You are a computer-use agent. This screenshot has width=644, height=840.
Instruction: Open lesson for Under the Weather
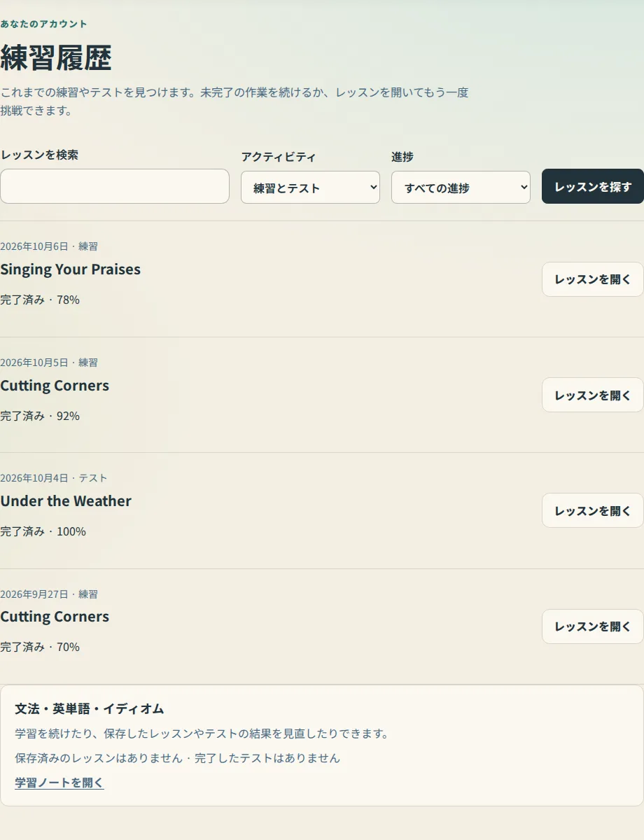pyautogui.click(x=593, y=510)
